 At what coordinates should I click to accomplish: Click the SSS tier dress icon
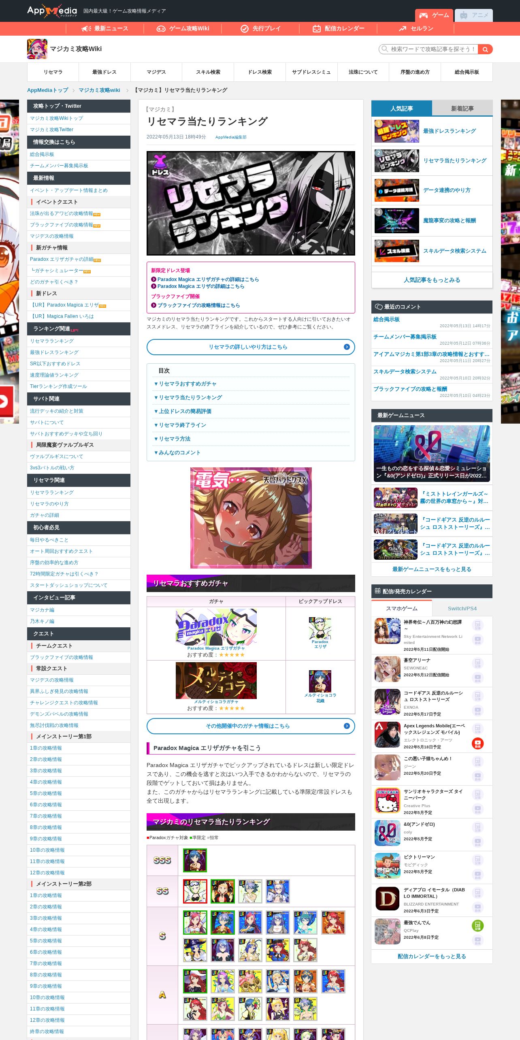point(195,860)
